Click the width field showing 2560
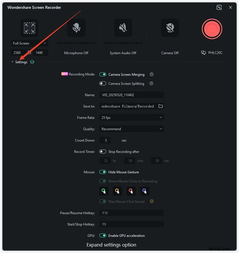 tap(18, 53)
